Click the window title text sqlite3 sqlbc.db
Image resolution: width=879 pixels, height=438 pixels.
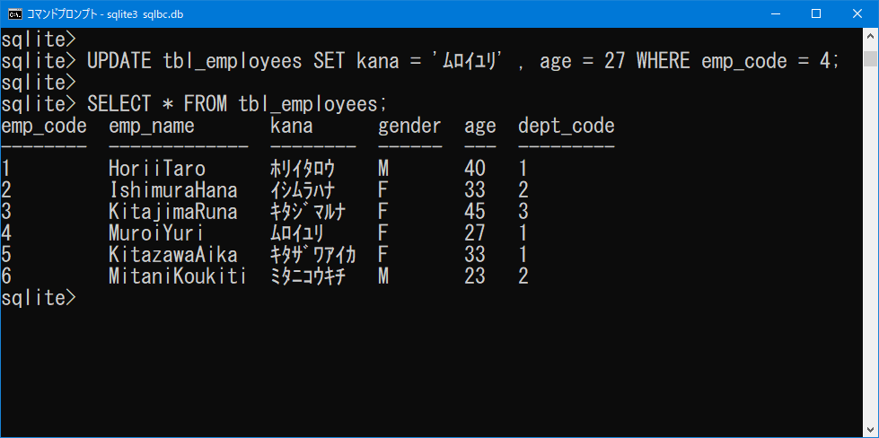pyautogui.click(x=147, y=14)
